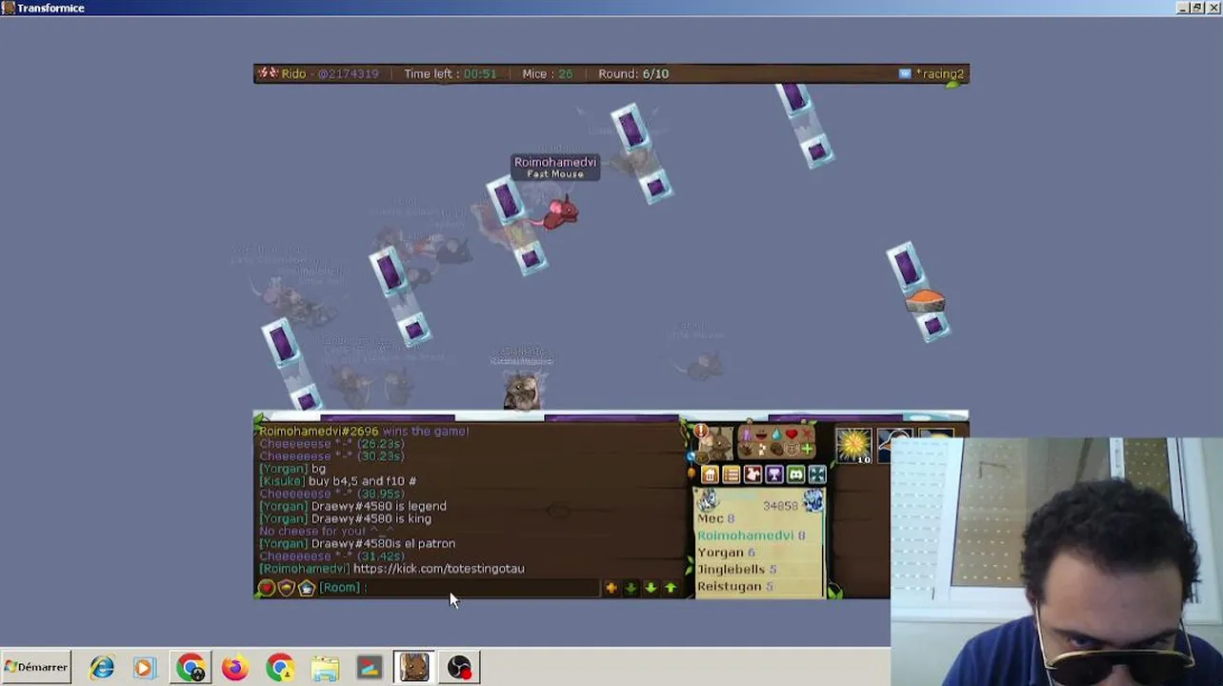Viewport: 1223px width, 686px height.
Task: Open the kick.com/totestingotau link in chat
Action: (x=438, y=569)
